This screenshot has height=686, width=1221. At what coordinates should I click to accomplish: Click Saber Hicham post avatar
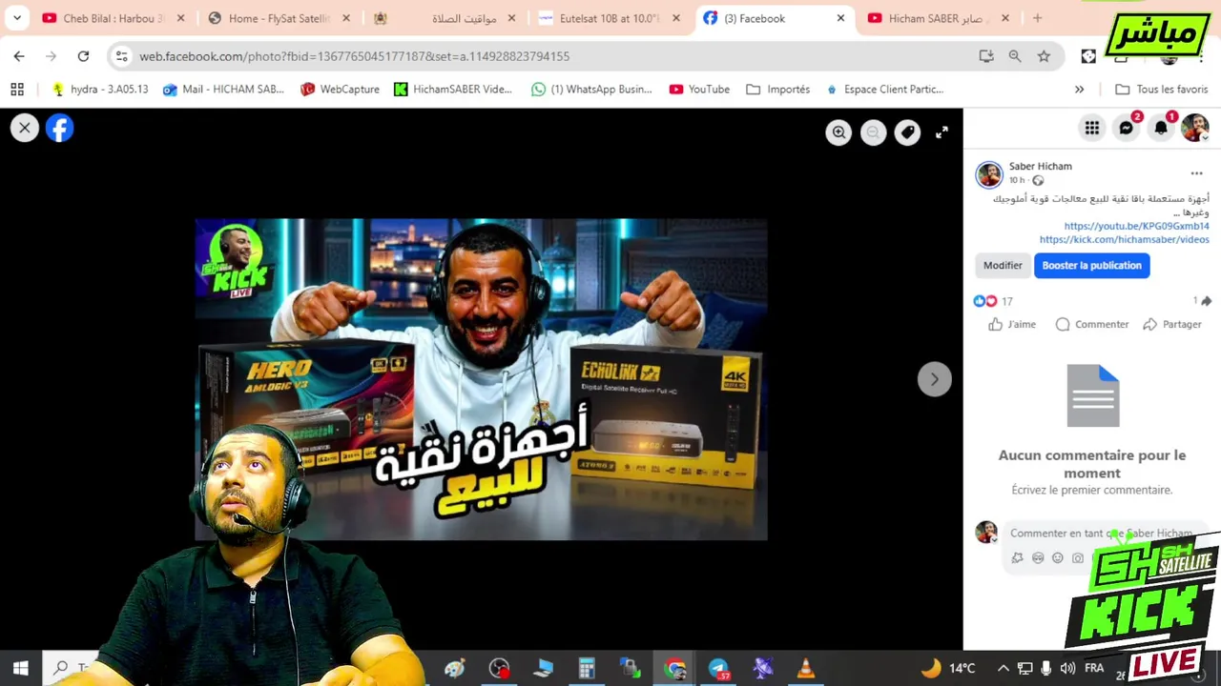coord(988,173)
